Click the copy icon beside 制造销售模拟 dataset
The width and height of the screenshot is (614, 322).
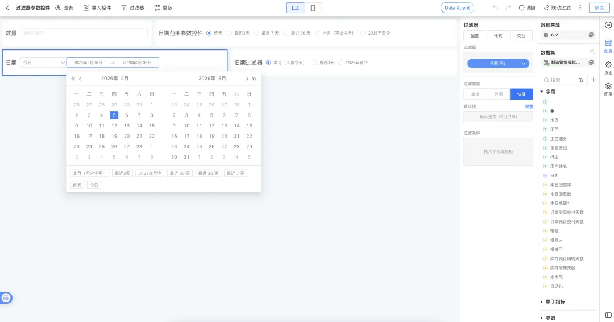pyautogui.click(x=591, y=63)
